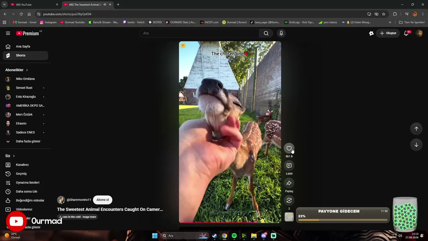Open comments on the short
Image resolution: width=428 pixels, height=241 pixels.
pyautogui.click(x=289, y=166)
